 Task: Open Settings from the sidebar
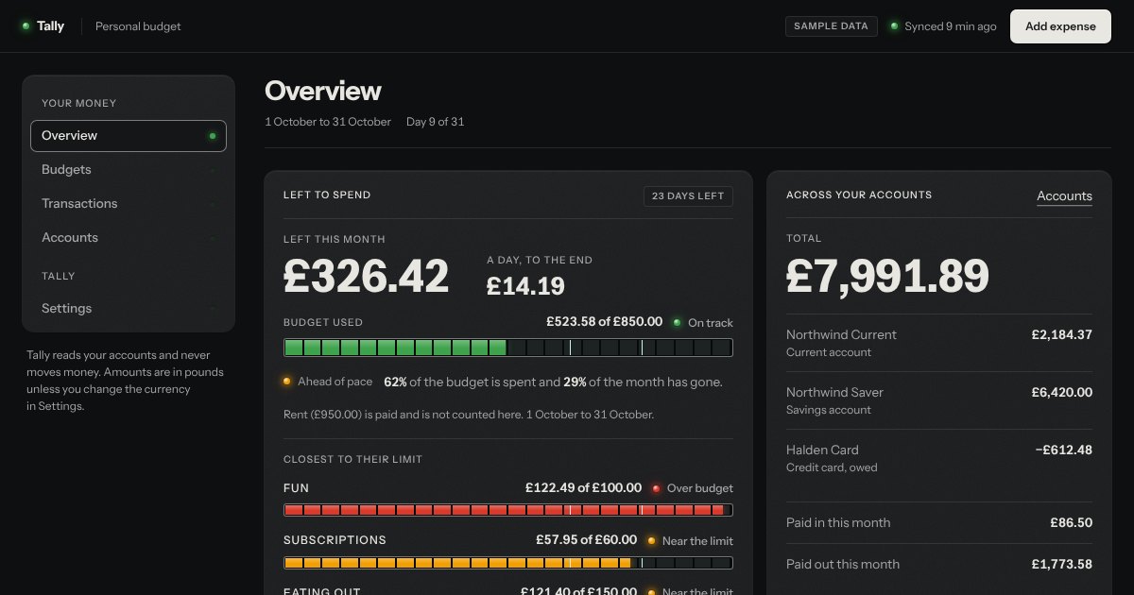(129, 309)
